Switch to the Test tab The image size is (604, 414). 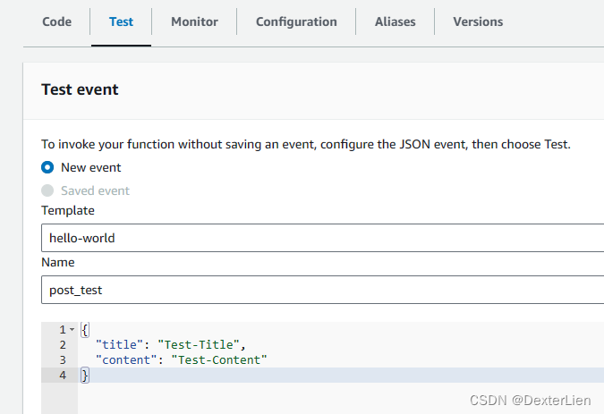click(121, 21)
